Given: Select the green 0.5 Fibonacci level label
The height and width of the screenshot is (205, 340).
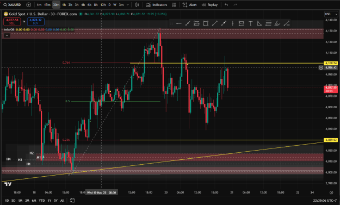Looking at the screenshot, I should point(67,101).
